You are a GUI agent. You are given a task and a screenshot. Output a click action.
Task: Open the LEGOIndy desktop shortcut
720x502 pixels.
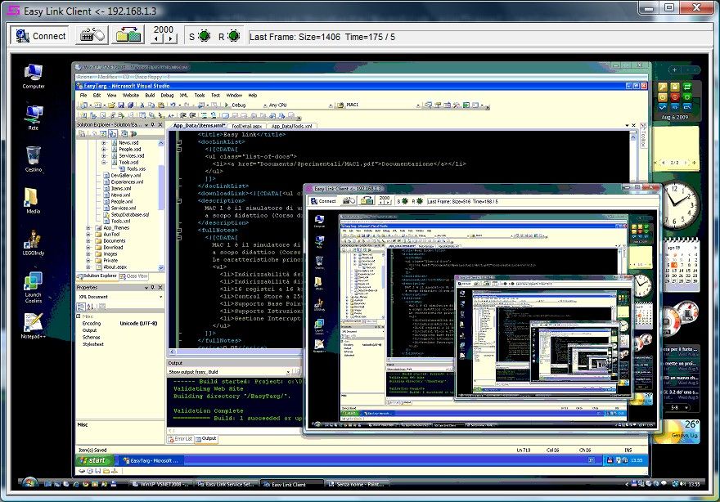[33, 243]
